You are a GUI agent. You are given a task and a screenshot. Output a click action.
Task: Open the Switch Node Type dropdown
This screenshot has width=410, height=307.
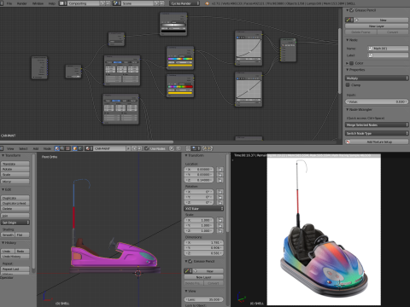tap(377, 133)
